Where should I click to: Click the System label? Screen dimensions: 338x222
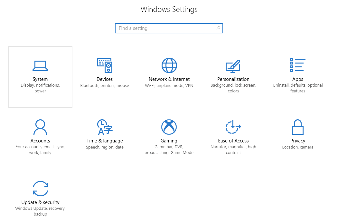pos(40,79)
